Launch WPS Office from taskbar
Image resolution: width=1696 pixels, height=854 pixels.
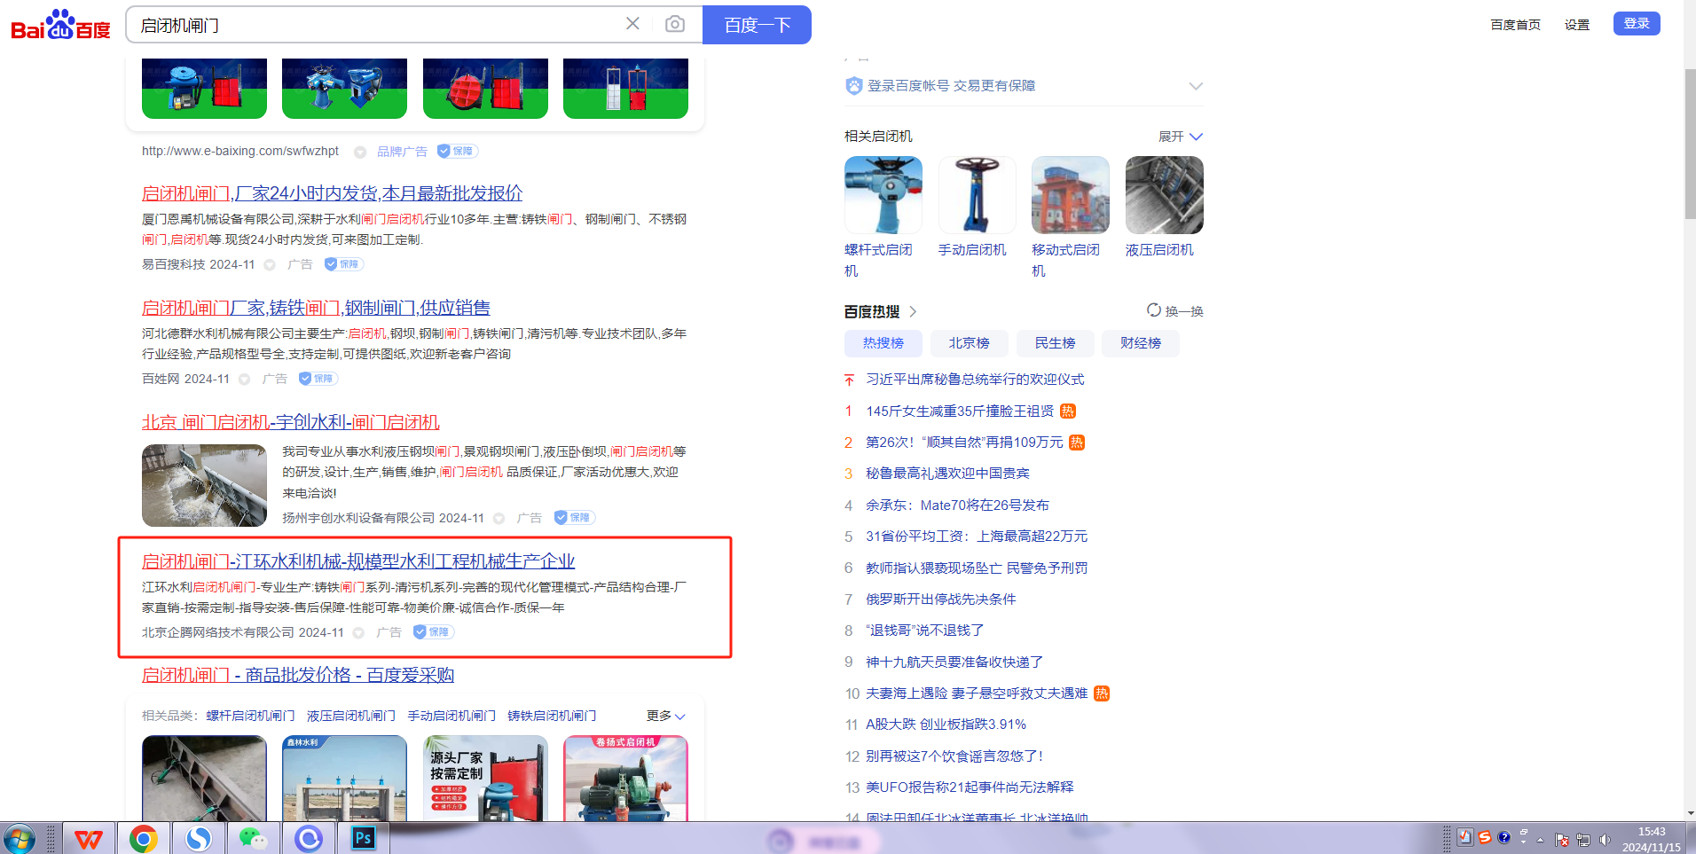point(89,838)
